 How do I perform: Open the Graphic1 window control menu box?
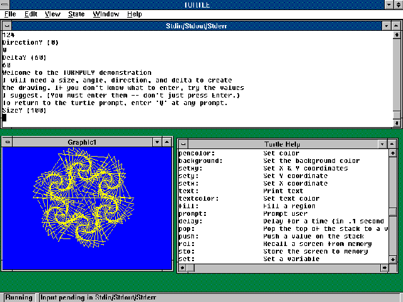(6, 142)
